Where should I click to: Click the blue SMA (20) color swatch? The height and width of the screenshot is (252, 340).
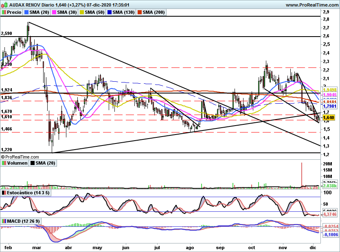pos(26,12)
